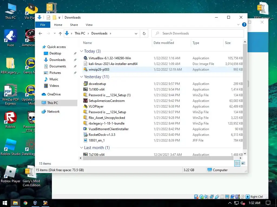The width and height of the screenshot is (277, 207).
Task: Select the Roblox Player desktop icon
Action: [11, 174]
